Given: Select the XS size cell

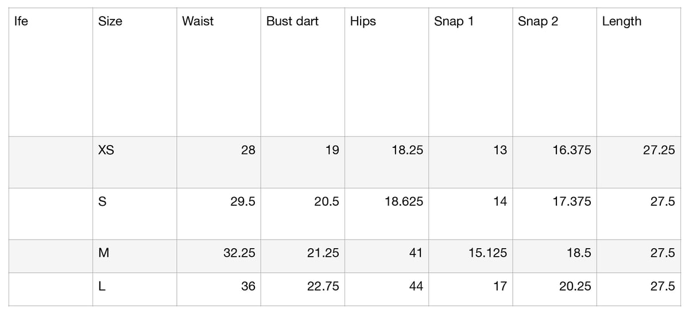Looking at the screenshot, I should pyautogui.click(x=135, y=162).
